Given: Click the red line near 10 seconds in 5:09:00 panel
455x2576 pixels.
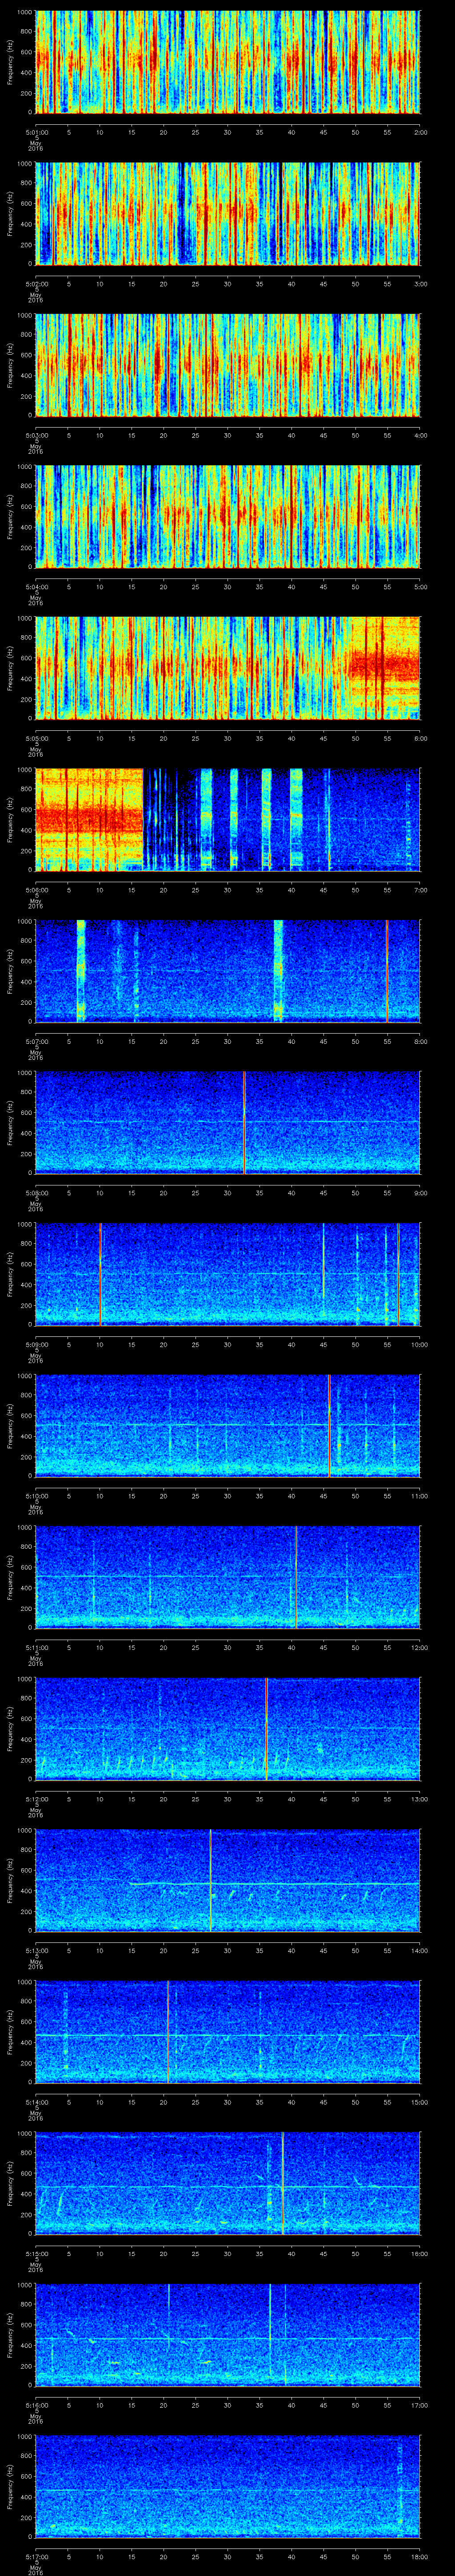Looking at the screenshot, I should click(x=100, y=1274).
